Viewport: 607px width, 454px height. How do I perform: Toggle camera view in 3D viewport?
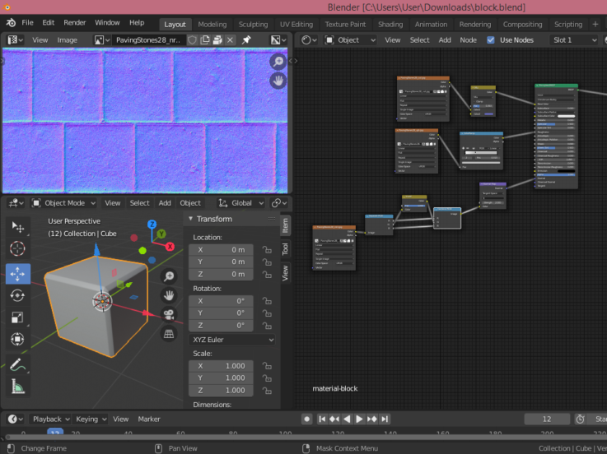click(169, 314)
